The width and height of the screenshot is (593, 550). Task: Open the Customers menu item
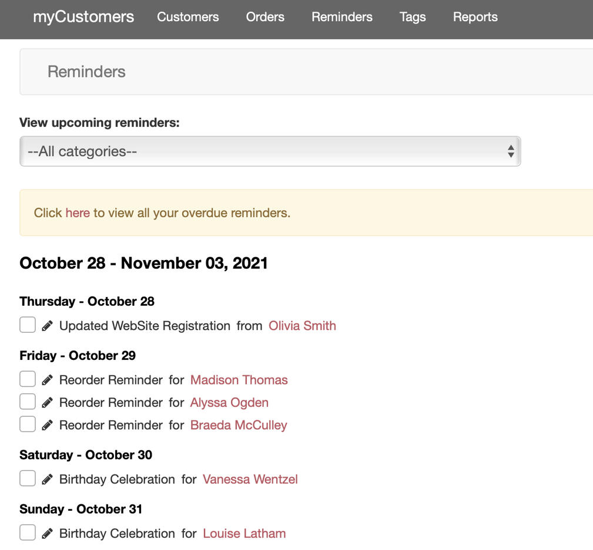coord(187,17)
